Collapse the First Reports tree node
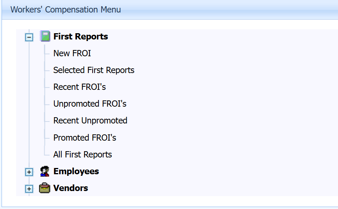The height and width of the screenshot is (209, 338). point(29,37)
